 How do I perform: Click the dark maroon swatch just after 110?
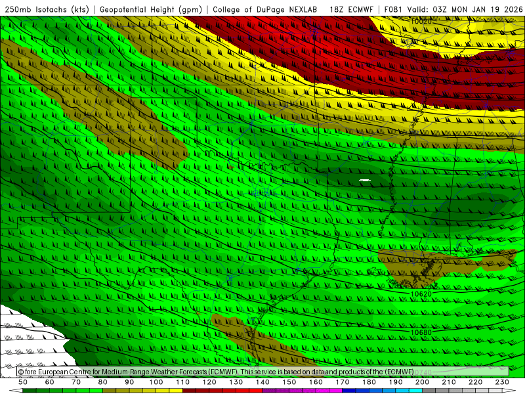[189, 391]
